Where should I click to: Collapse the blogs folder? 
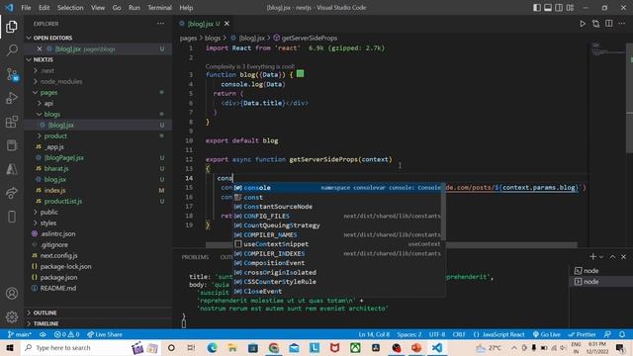click(52, 115)
